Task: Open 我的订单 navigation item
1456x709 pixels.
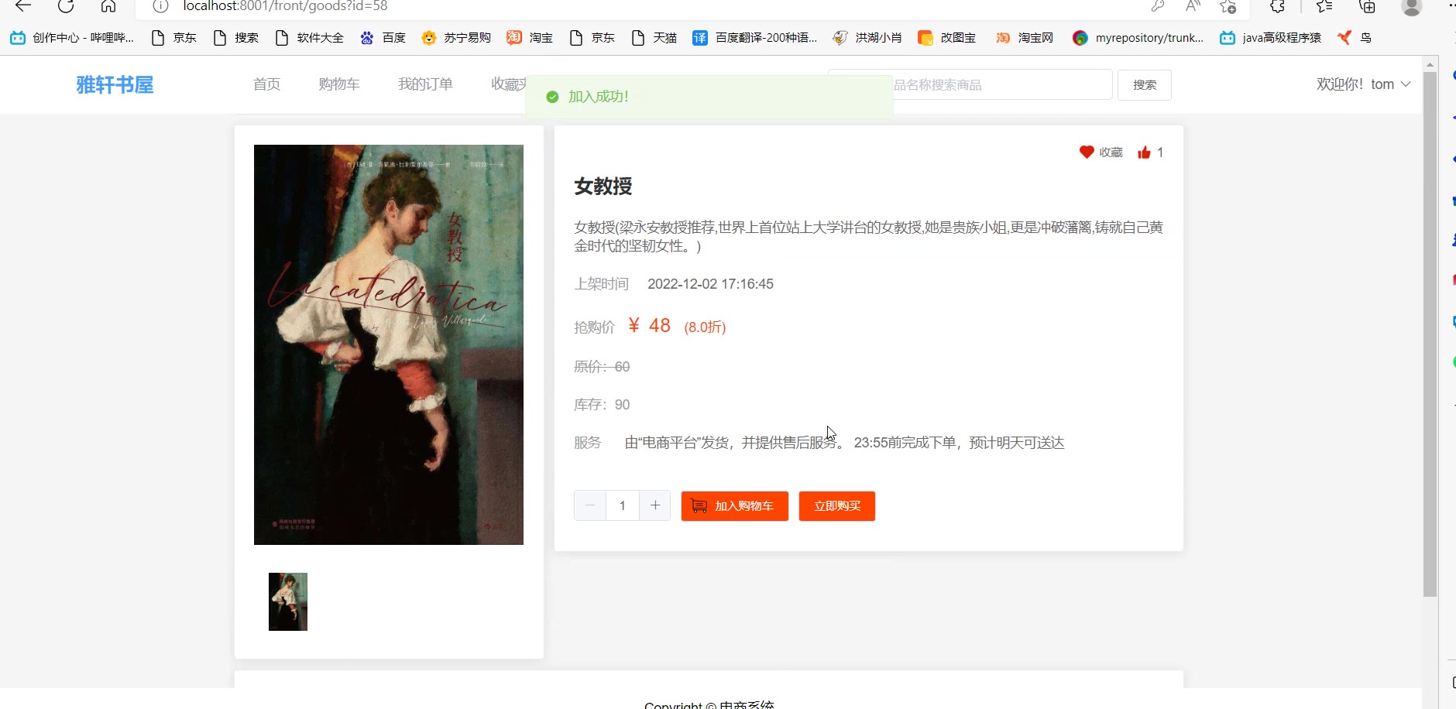Action: point(425,84)
